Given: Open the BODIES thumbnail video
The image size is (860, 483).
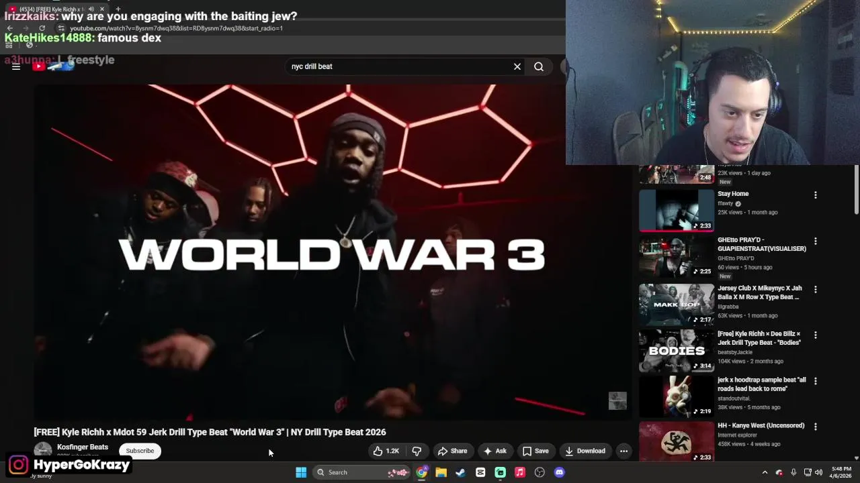Looking at the screenshot, I should click(x=677, y=350).
